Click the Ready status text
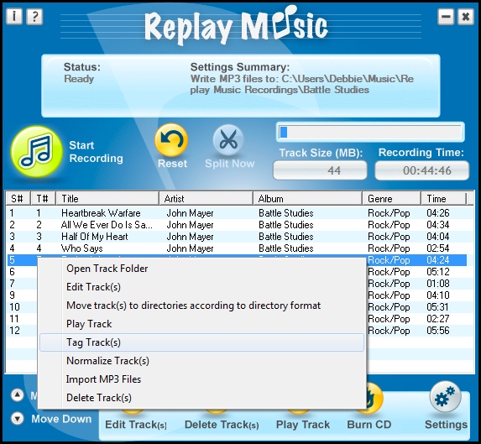The image size is (481, 444). (x=79, y=79)
